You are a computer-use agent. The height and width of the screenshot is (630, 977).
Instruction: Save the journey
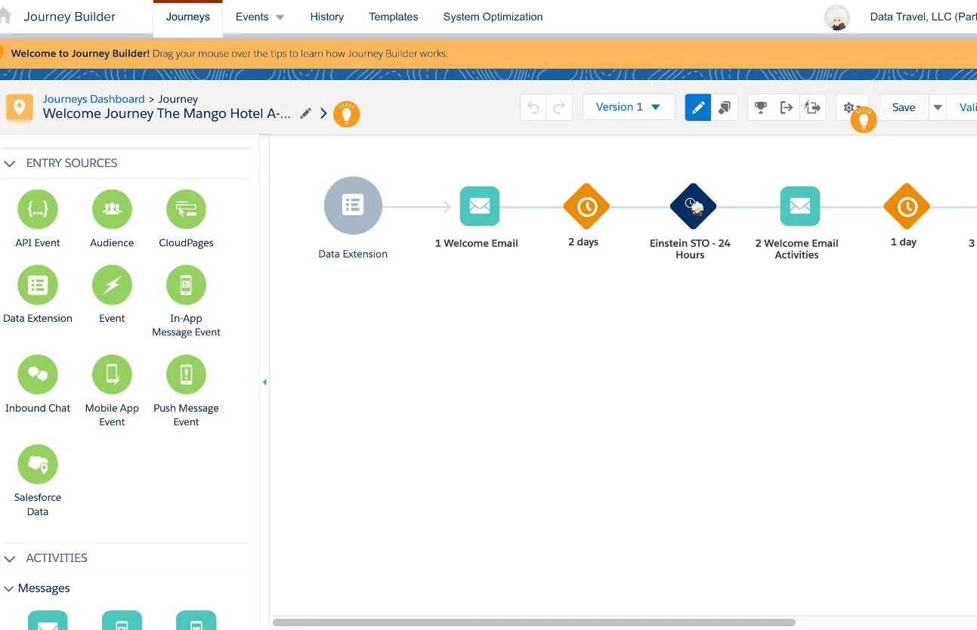(904, 107)
